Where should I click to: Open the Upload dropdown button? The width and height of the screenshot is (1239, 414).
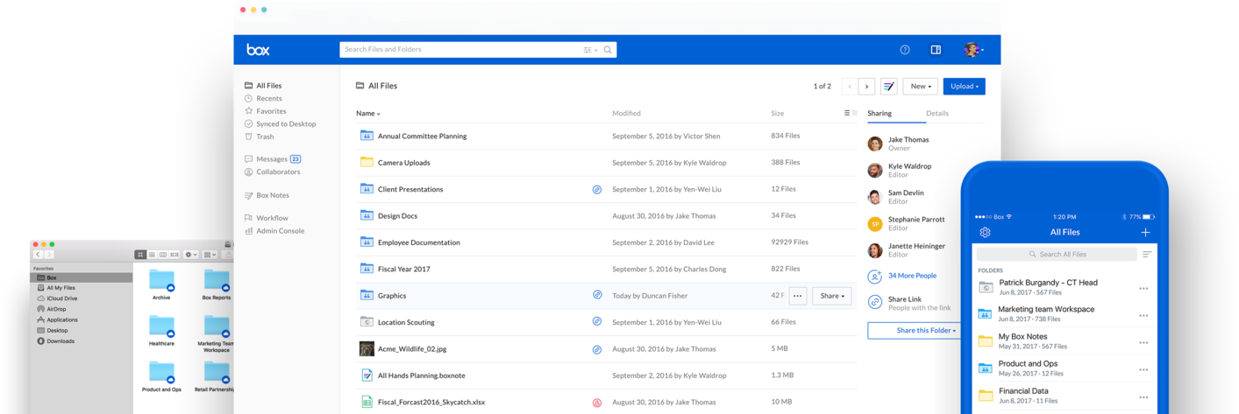964,87
